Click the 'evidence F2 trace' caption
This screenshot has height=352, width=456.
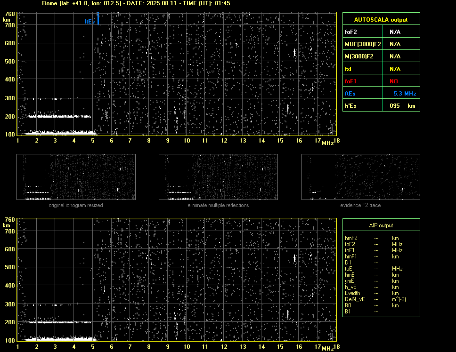(360, 205)
